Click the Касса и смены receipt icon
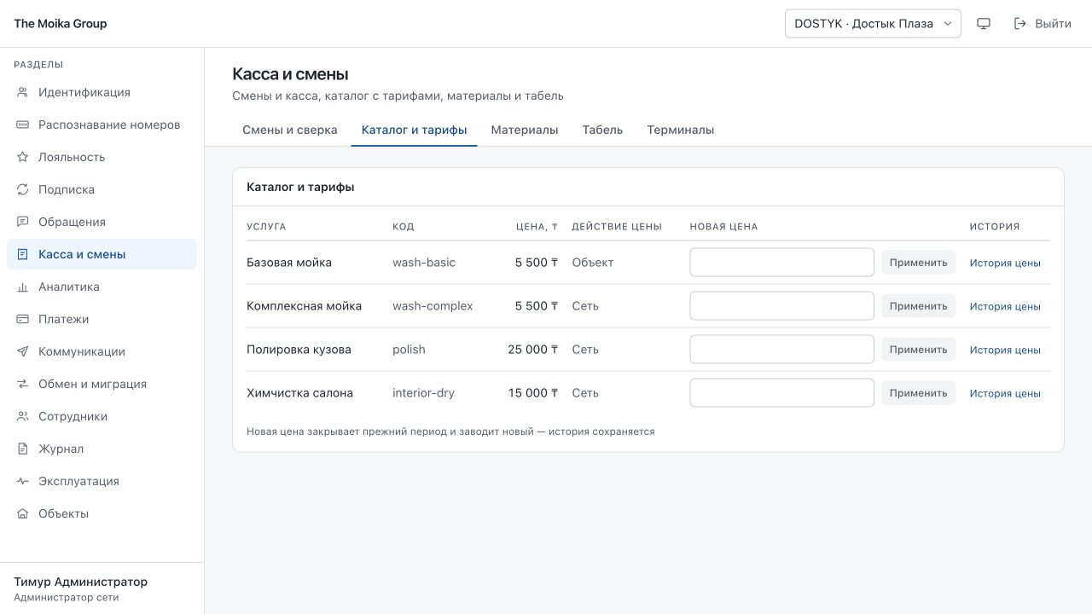This screenshot has height=614, width=1092. coord(23,254)
